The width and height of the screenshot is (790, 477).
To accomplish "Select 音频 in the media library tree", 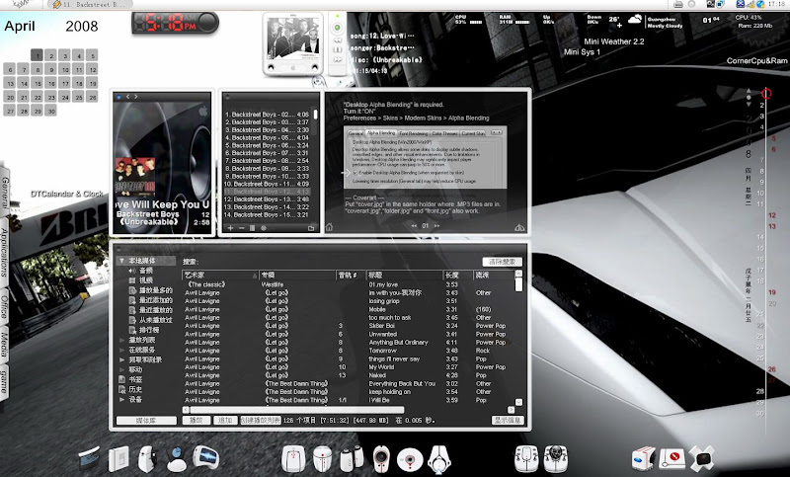I will [145, 271].
